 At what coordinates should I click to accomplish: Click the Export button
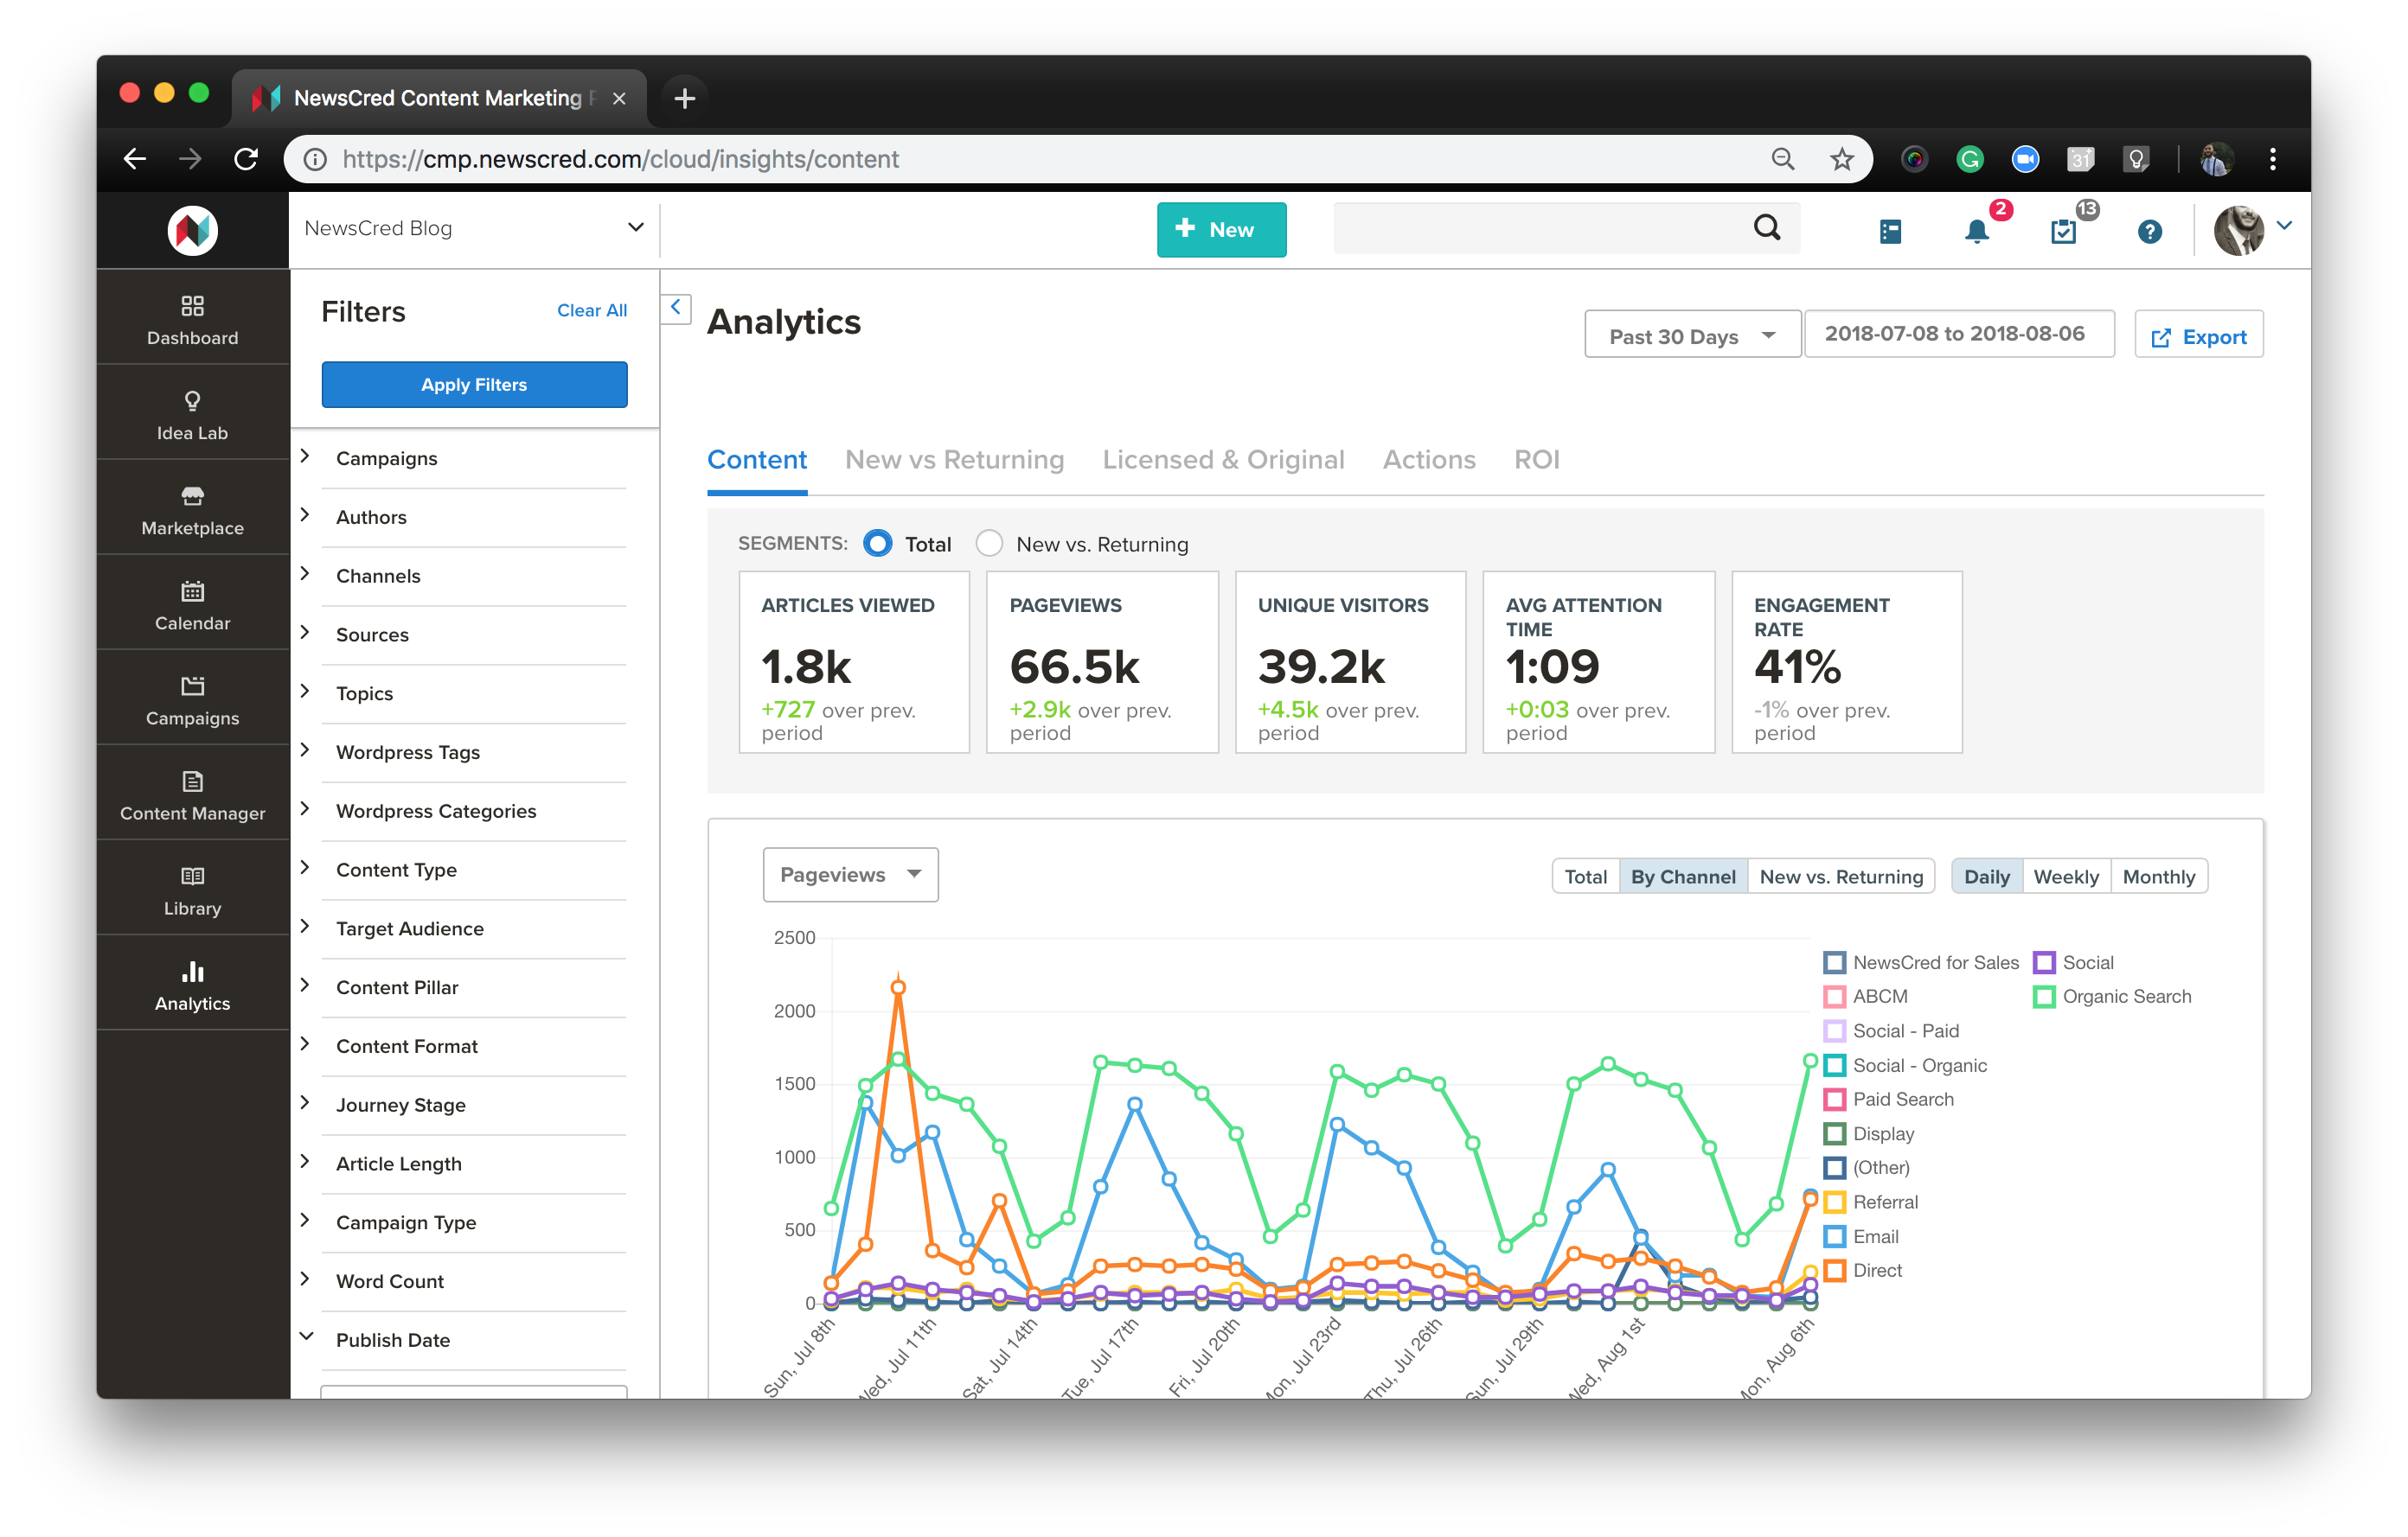click(x=2198, y=335)
